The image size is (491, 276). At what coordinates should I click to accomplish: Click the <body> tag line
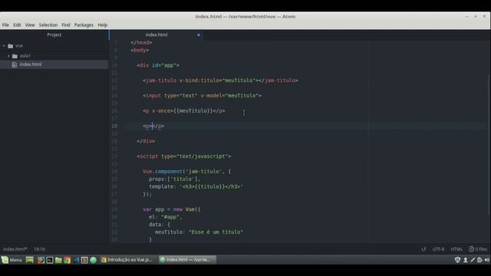(x=140, y=51)
